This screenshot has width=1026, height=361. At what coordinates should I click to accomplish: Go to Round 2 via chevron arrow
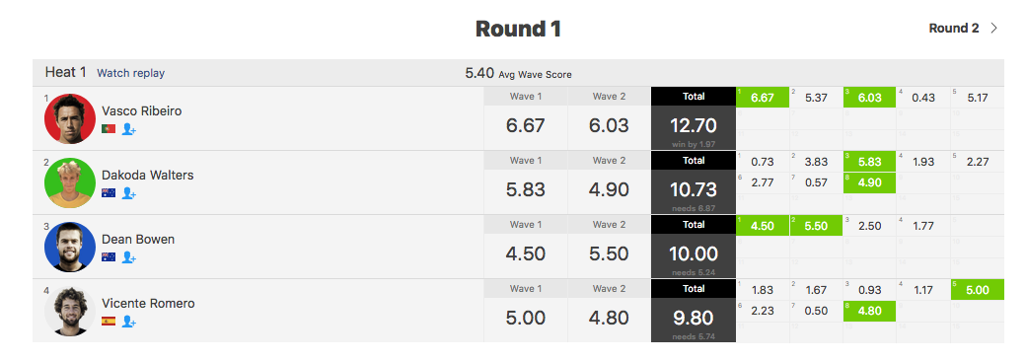[x=994, y=29]
